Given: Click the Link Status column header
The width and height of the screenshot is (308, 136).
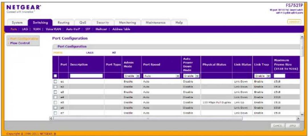Looking at the screenshot, I should coord(242,65).
